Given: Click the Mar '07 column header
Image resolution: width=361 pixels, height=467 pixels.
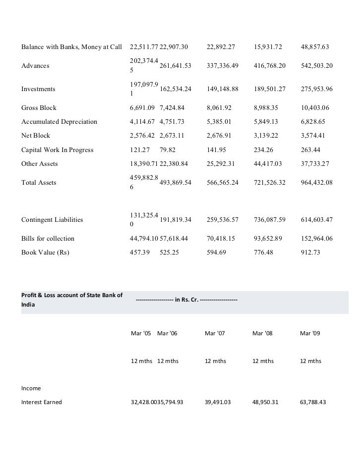Looking at the screenshot, I should 215,333.
